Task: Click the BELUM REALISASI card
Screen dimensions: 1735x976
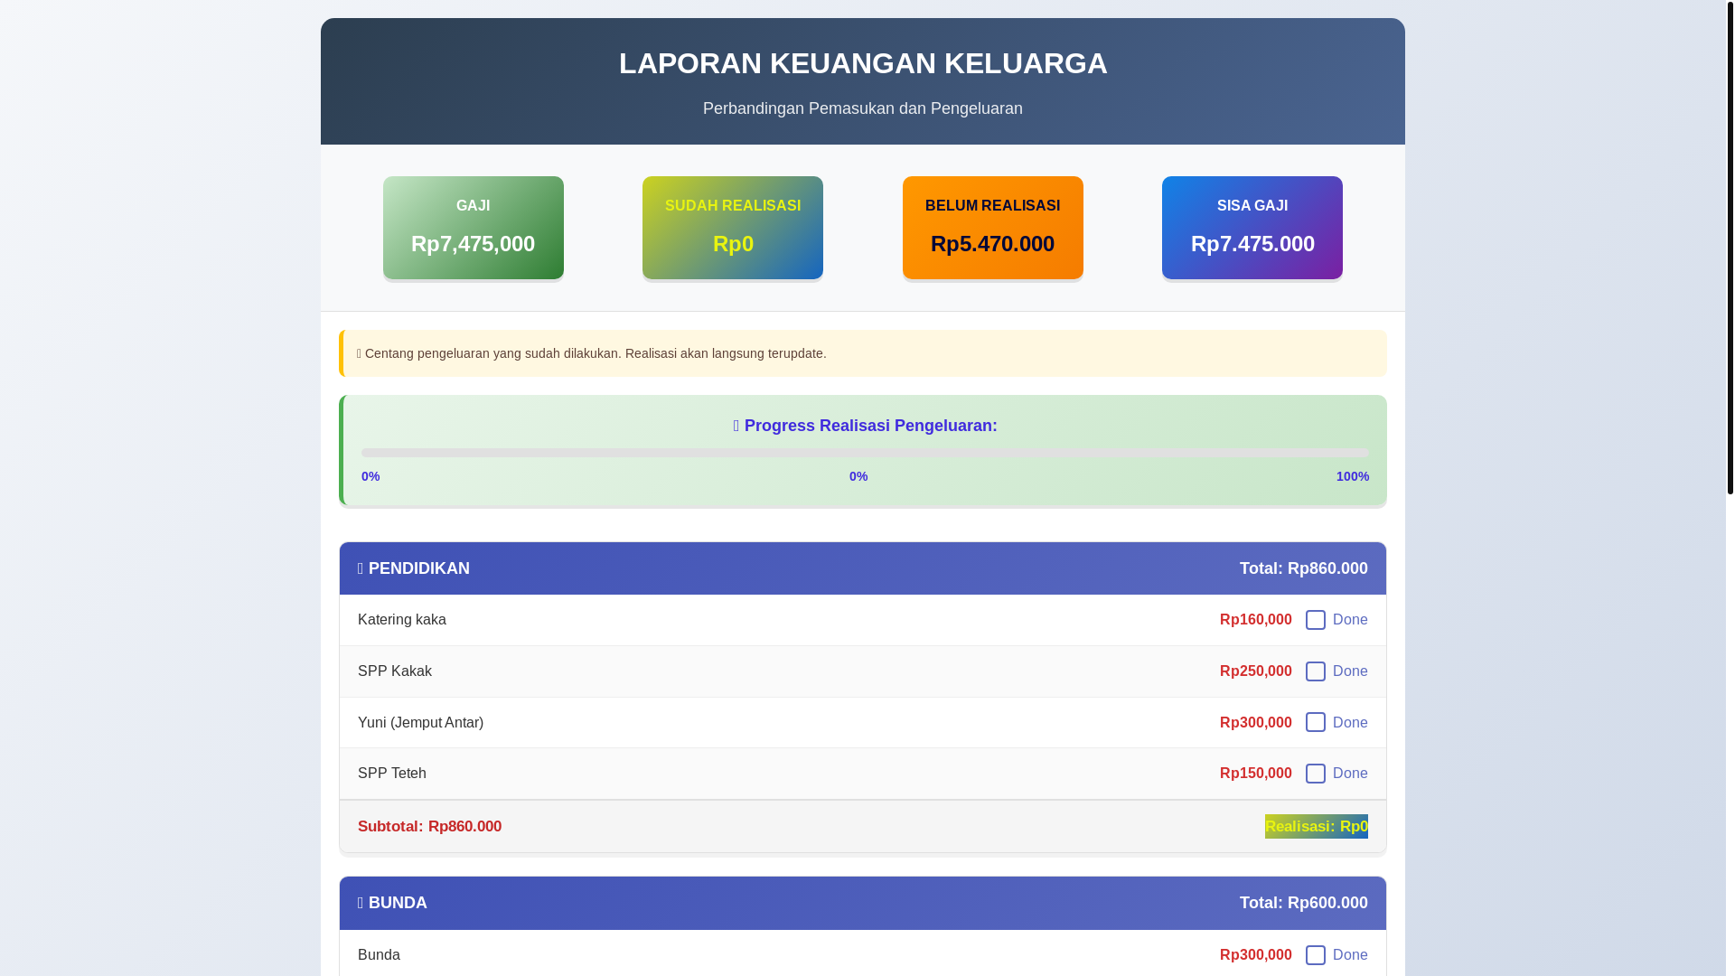Action: click(993, 228)
